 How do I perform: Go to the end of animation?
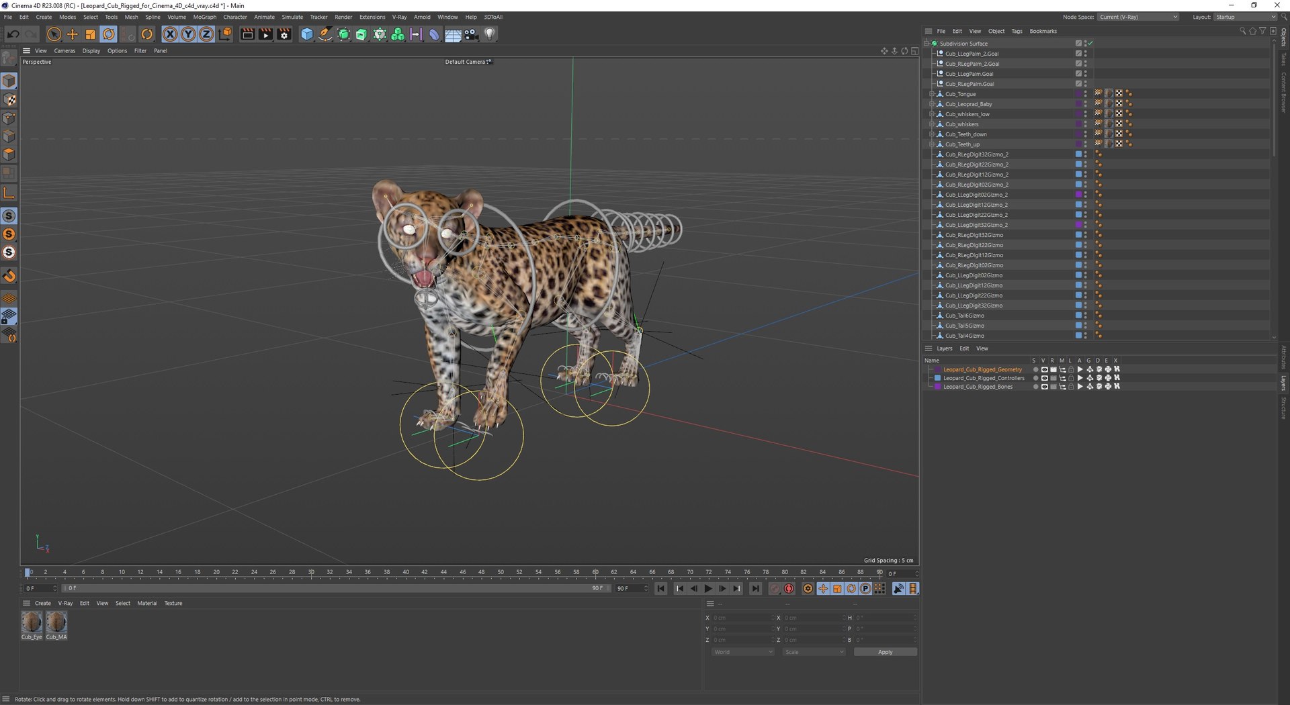[x=756, y=589]
